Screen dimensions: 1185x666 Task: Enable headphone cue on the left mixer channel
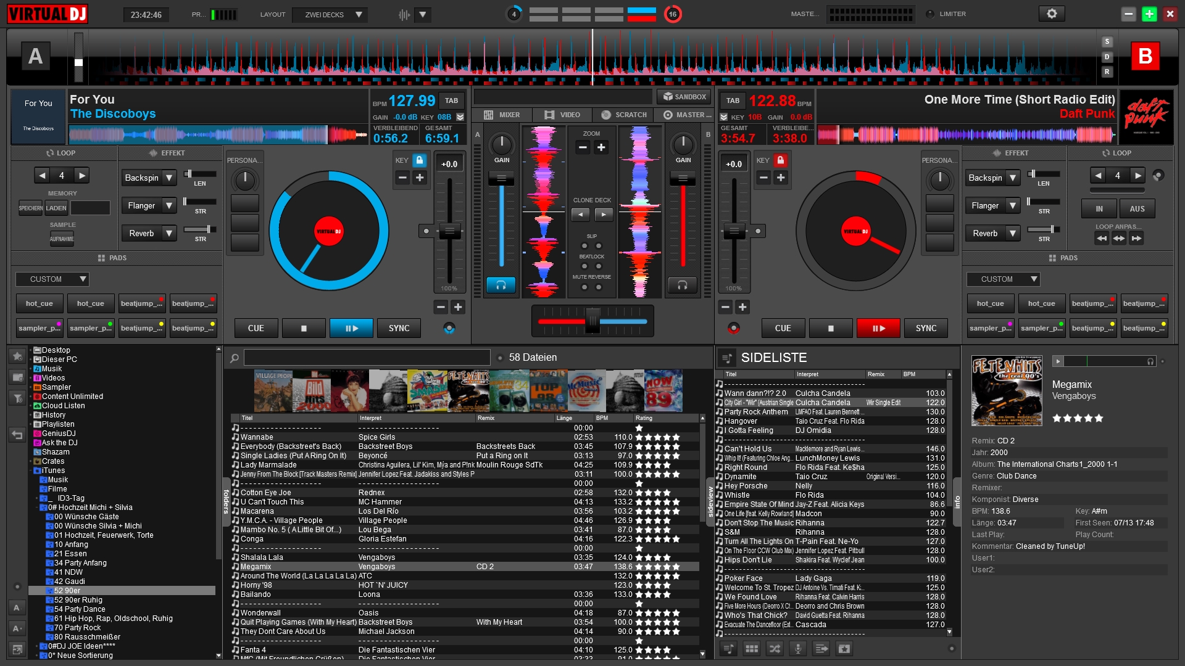(501, 285)
